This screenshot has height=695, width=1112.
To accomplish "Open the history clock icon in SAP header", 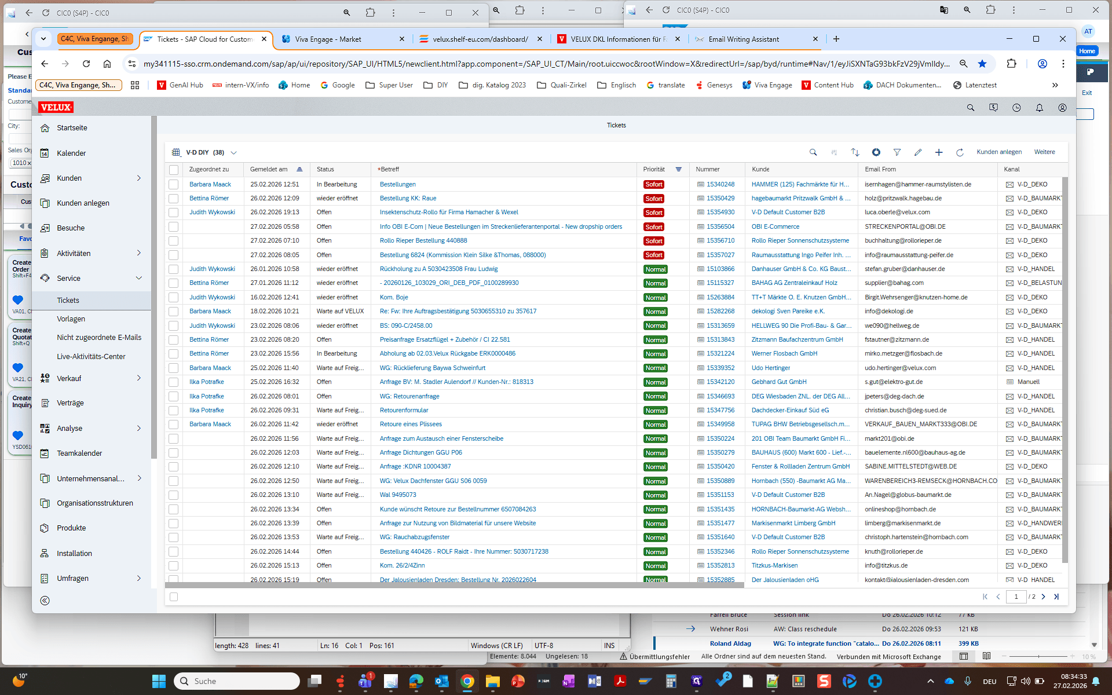I will [1016, 108].
